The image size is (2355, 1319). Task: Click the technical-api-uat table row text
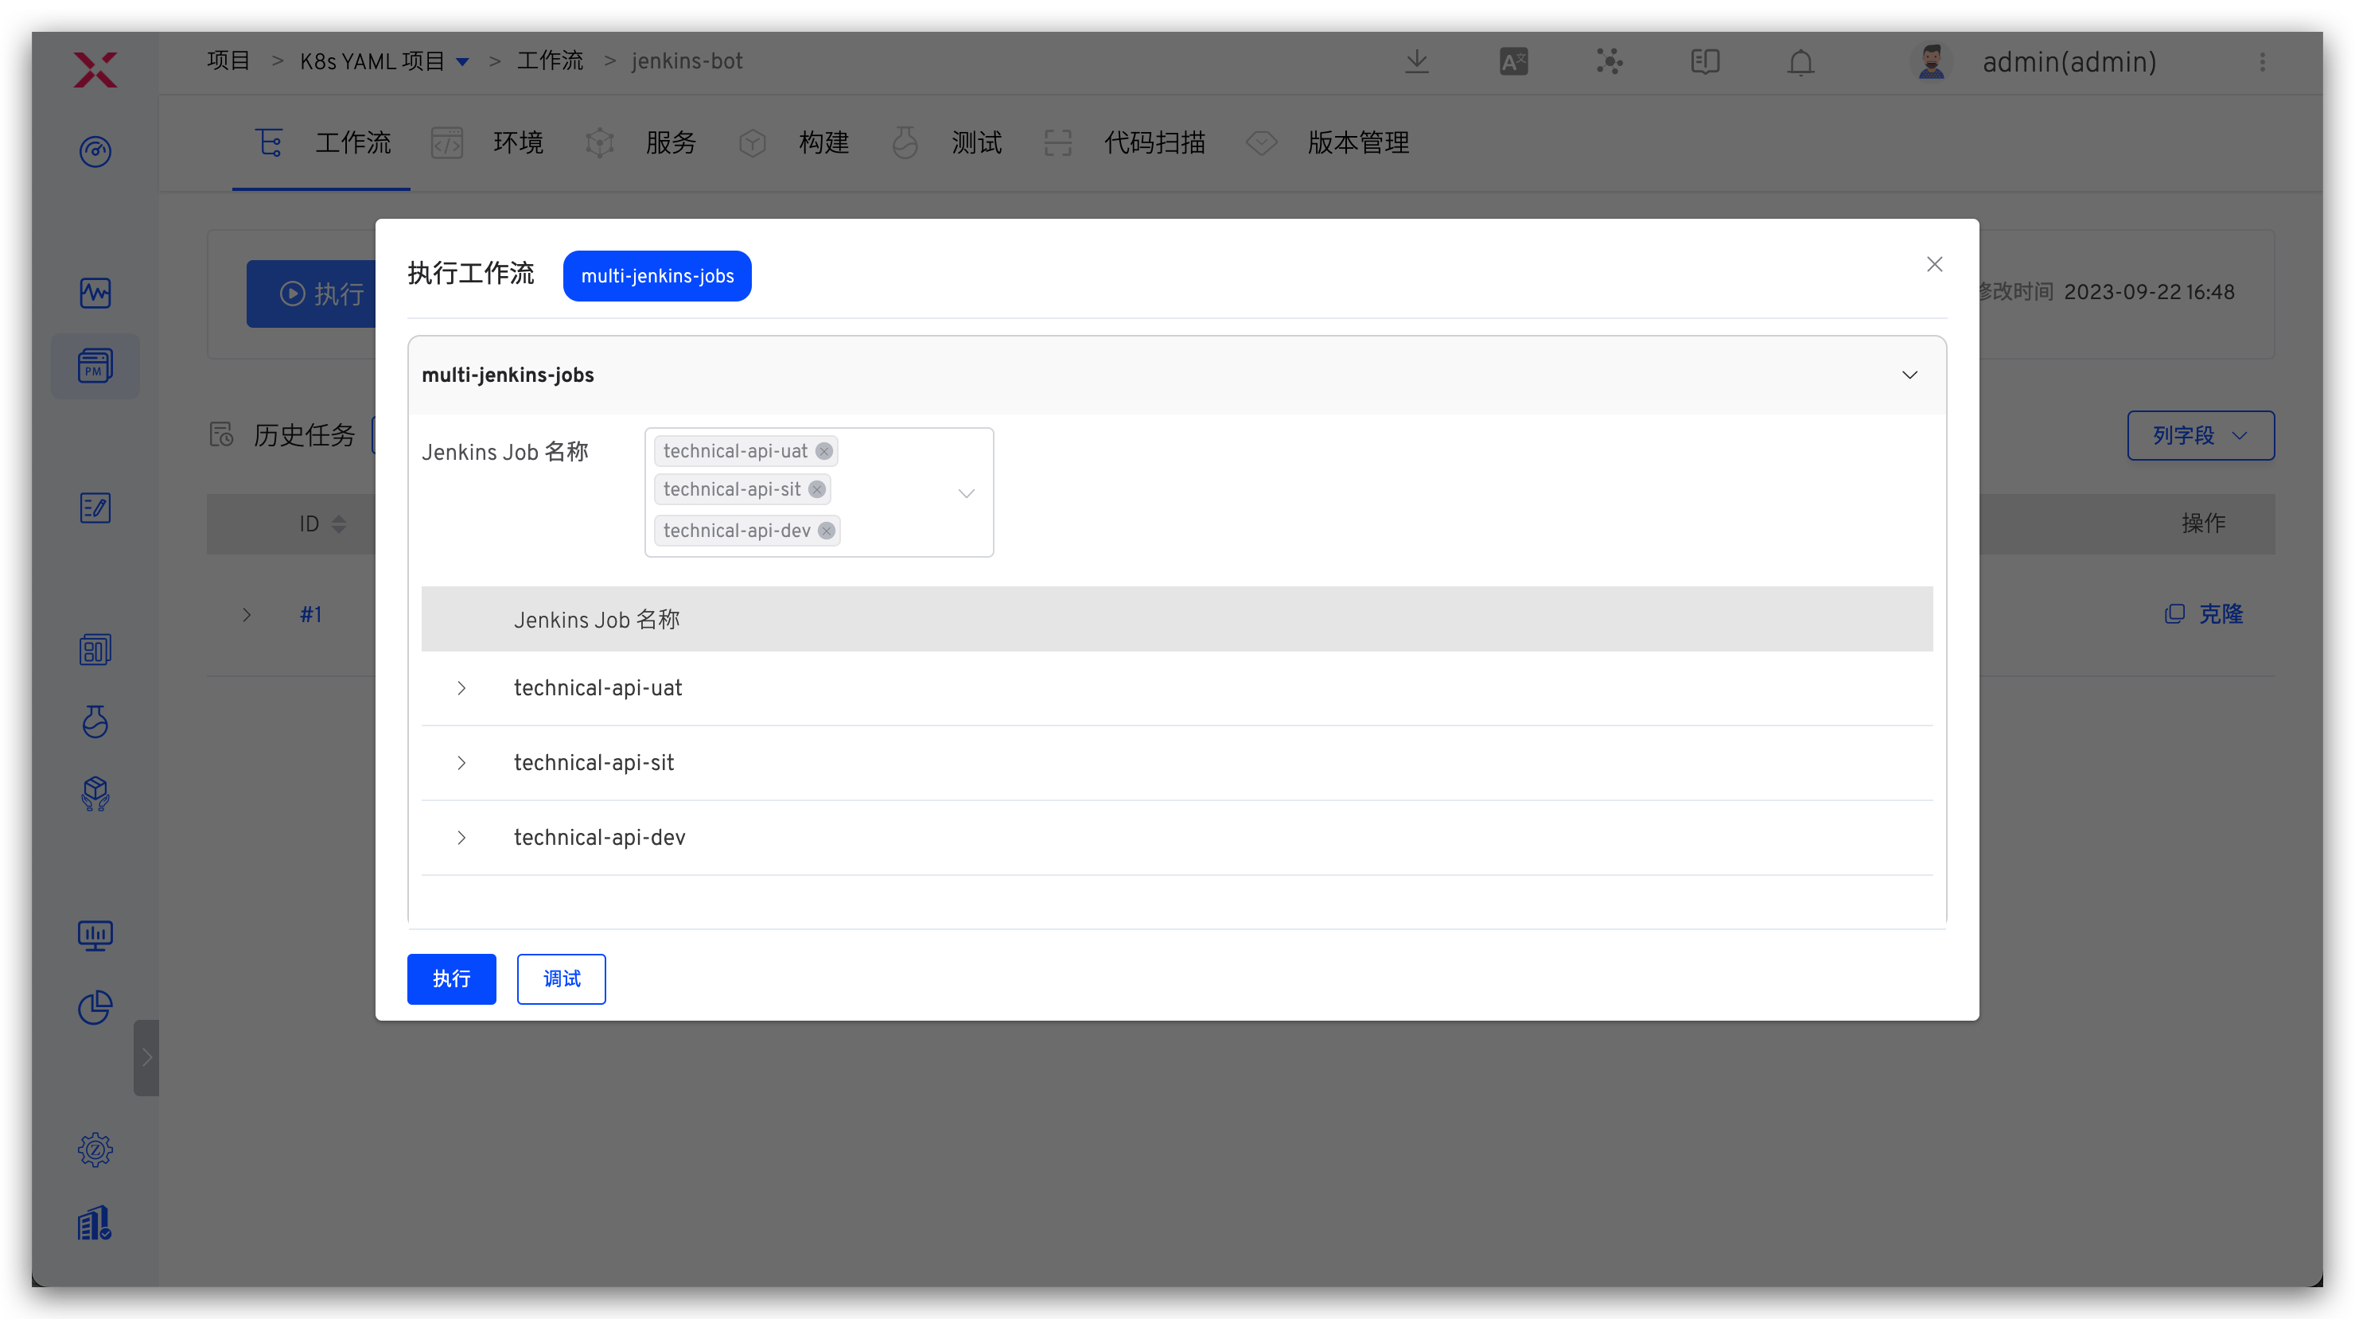pos(598,688)
